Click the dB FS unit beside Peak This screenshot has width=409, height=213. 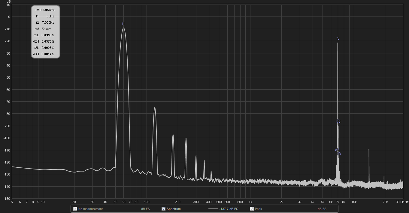322,209
